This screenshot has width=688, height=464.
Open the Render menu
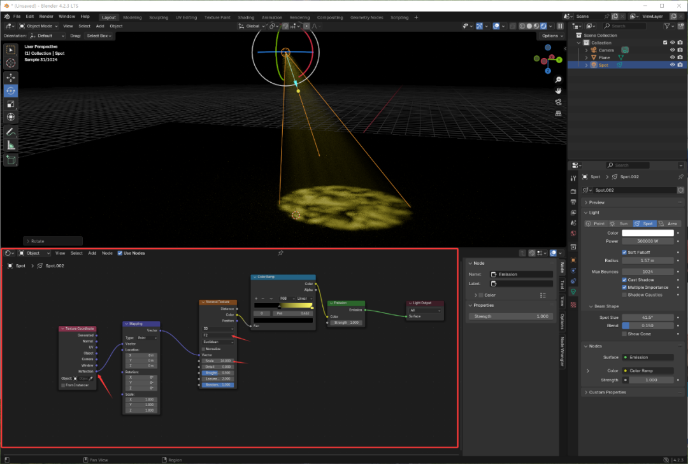46,16
